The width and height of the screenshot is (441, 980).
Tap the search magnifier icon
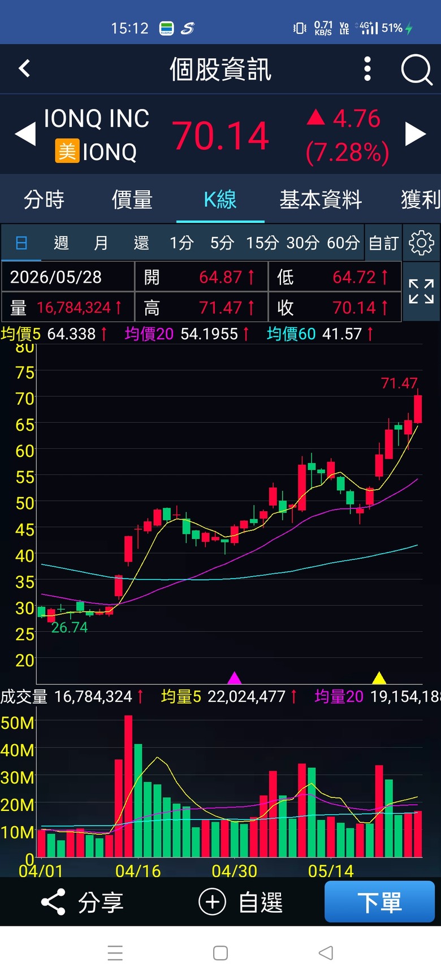[x=417, y=70]
